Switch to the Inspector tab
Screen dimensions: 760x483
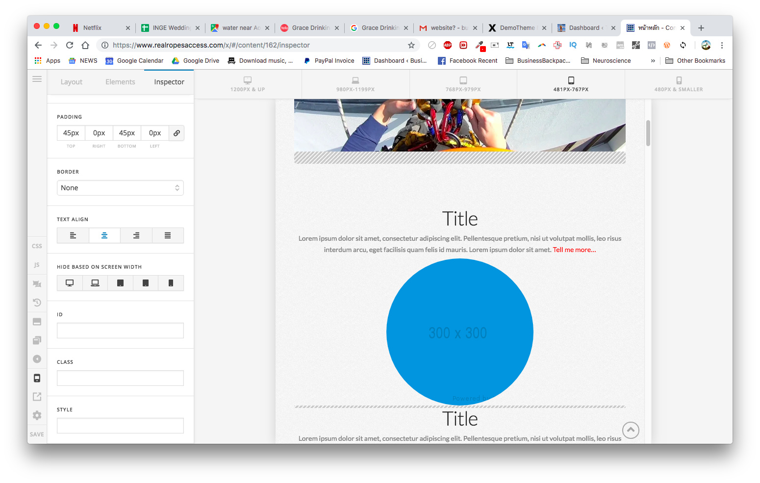point(169,82)
